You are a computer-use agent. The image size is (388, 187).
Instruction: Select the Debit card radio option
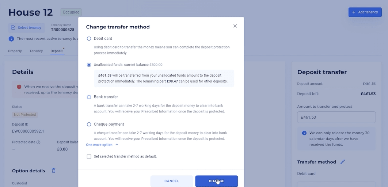tap(89, 39)
